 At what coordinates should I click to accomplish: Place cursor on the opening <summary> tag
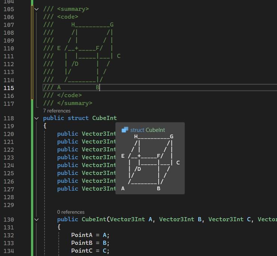73,9
